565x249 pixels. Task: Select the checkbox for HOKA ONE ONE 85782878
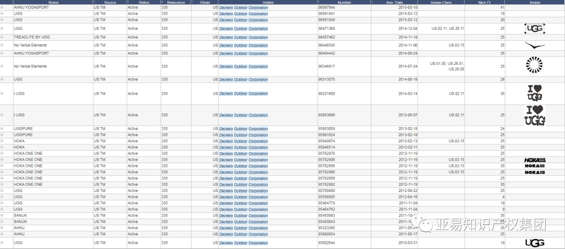point(2,153)
